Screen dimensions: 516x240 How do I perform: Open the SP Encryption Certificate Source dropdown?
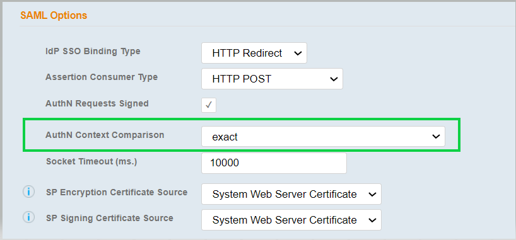pyautogui.click(x=291, y=194)
